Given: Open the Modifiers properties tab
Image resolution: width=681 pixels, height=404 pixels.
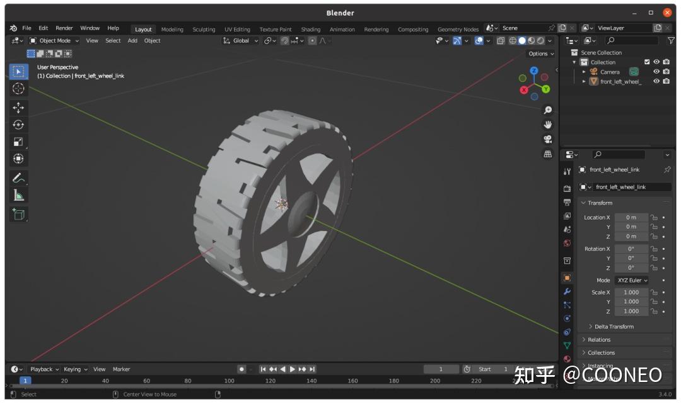Looking at the screenshot, I should coord(567,291).
